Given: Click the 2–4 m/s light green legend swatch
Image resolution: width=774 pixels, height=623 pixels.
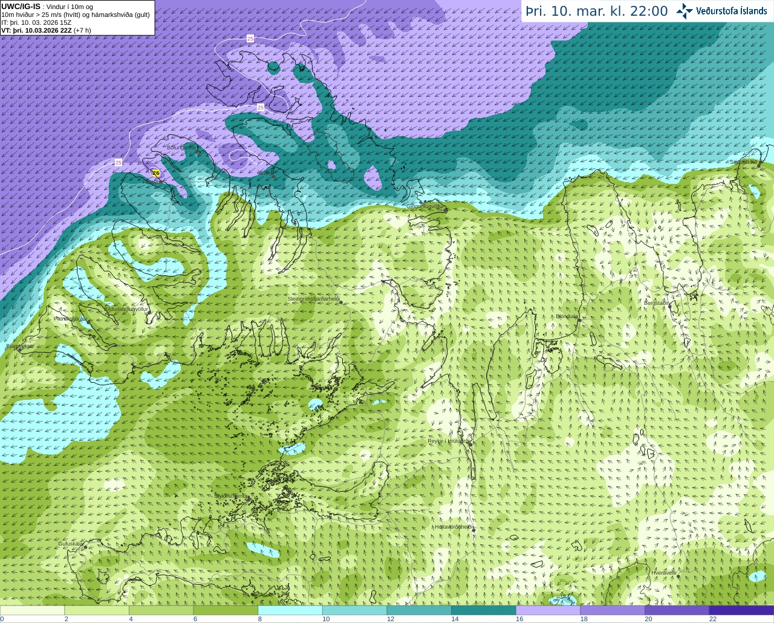Looking at the screenshot, I should coord(97,610).
